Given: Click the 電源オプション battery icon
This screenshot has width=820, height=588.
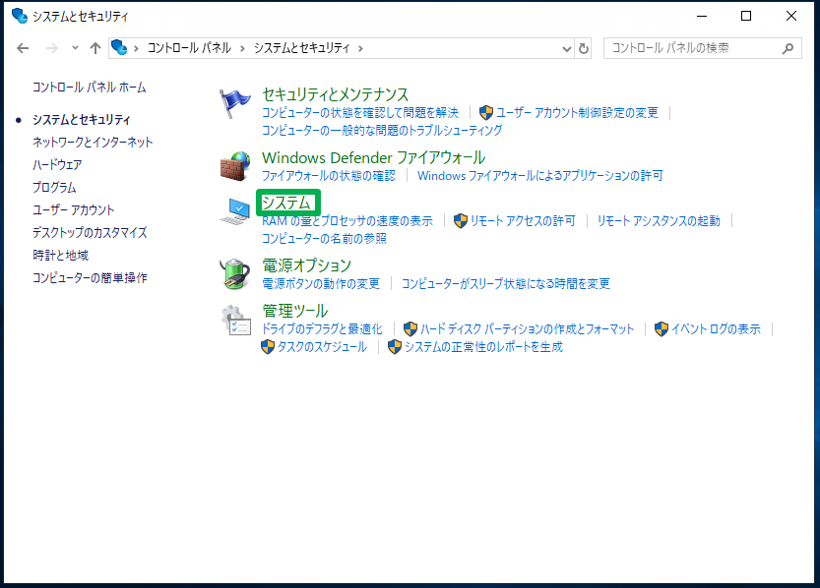Looking at the screenshot, I should coord(236,273).
